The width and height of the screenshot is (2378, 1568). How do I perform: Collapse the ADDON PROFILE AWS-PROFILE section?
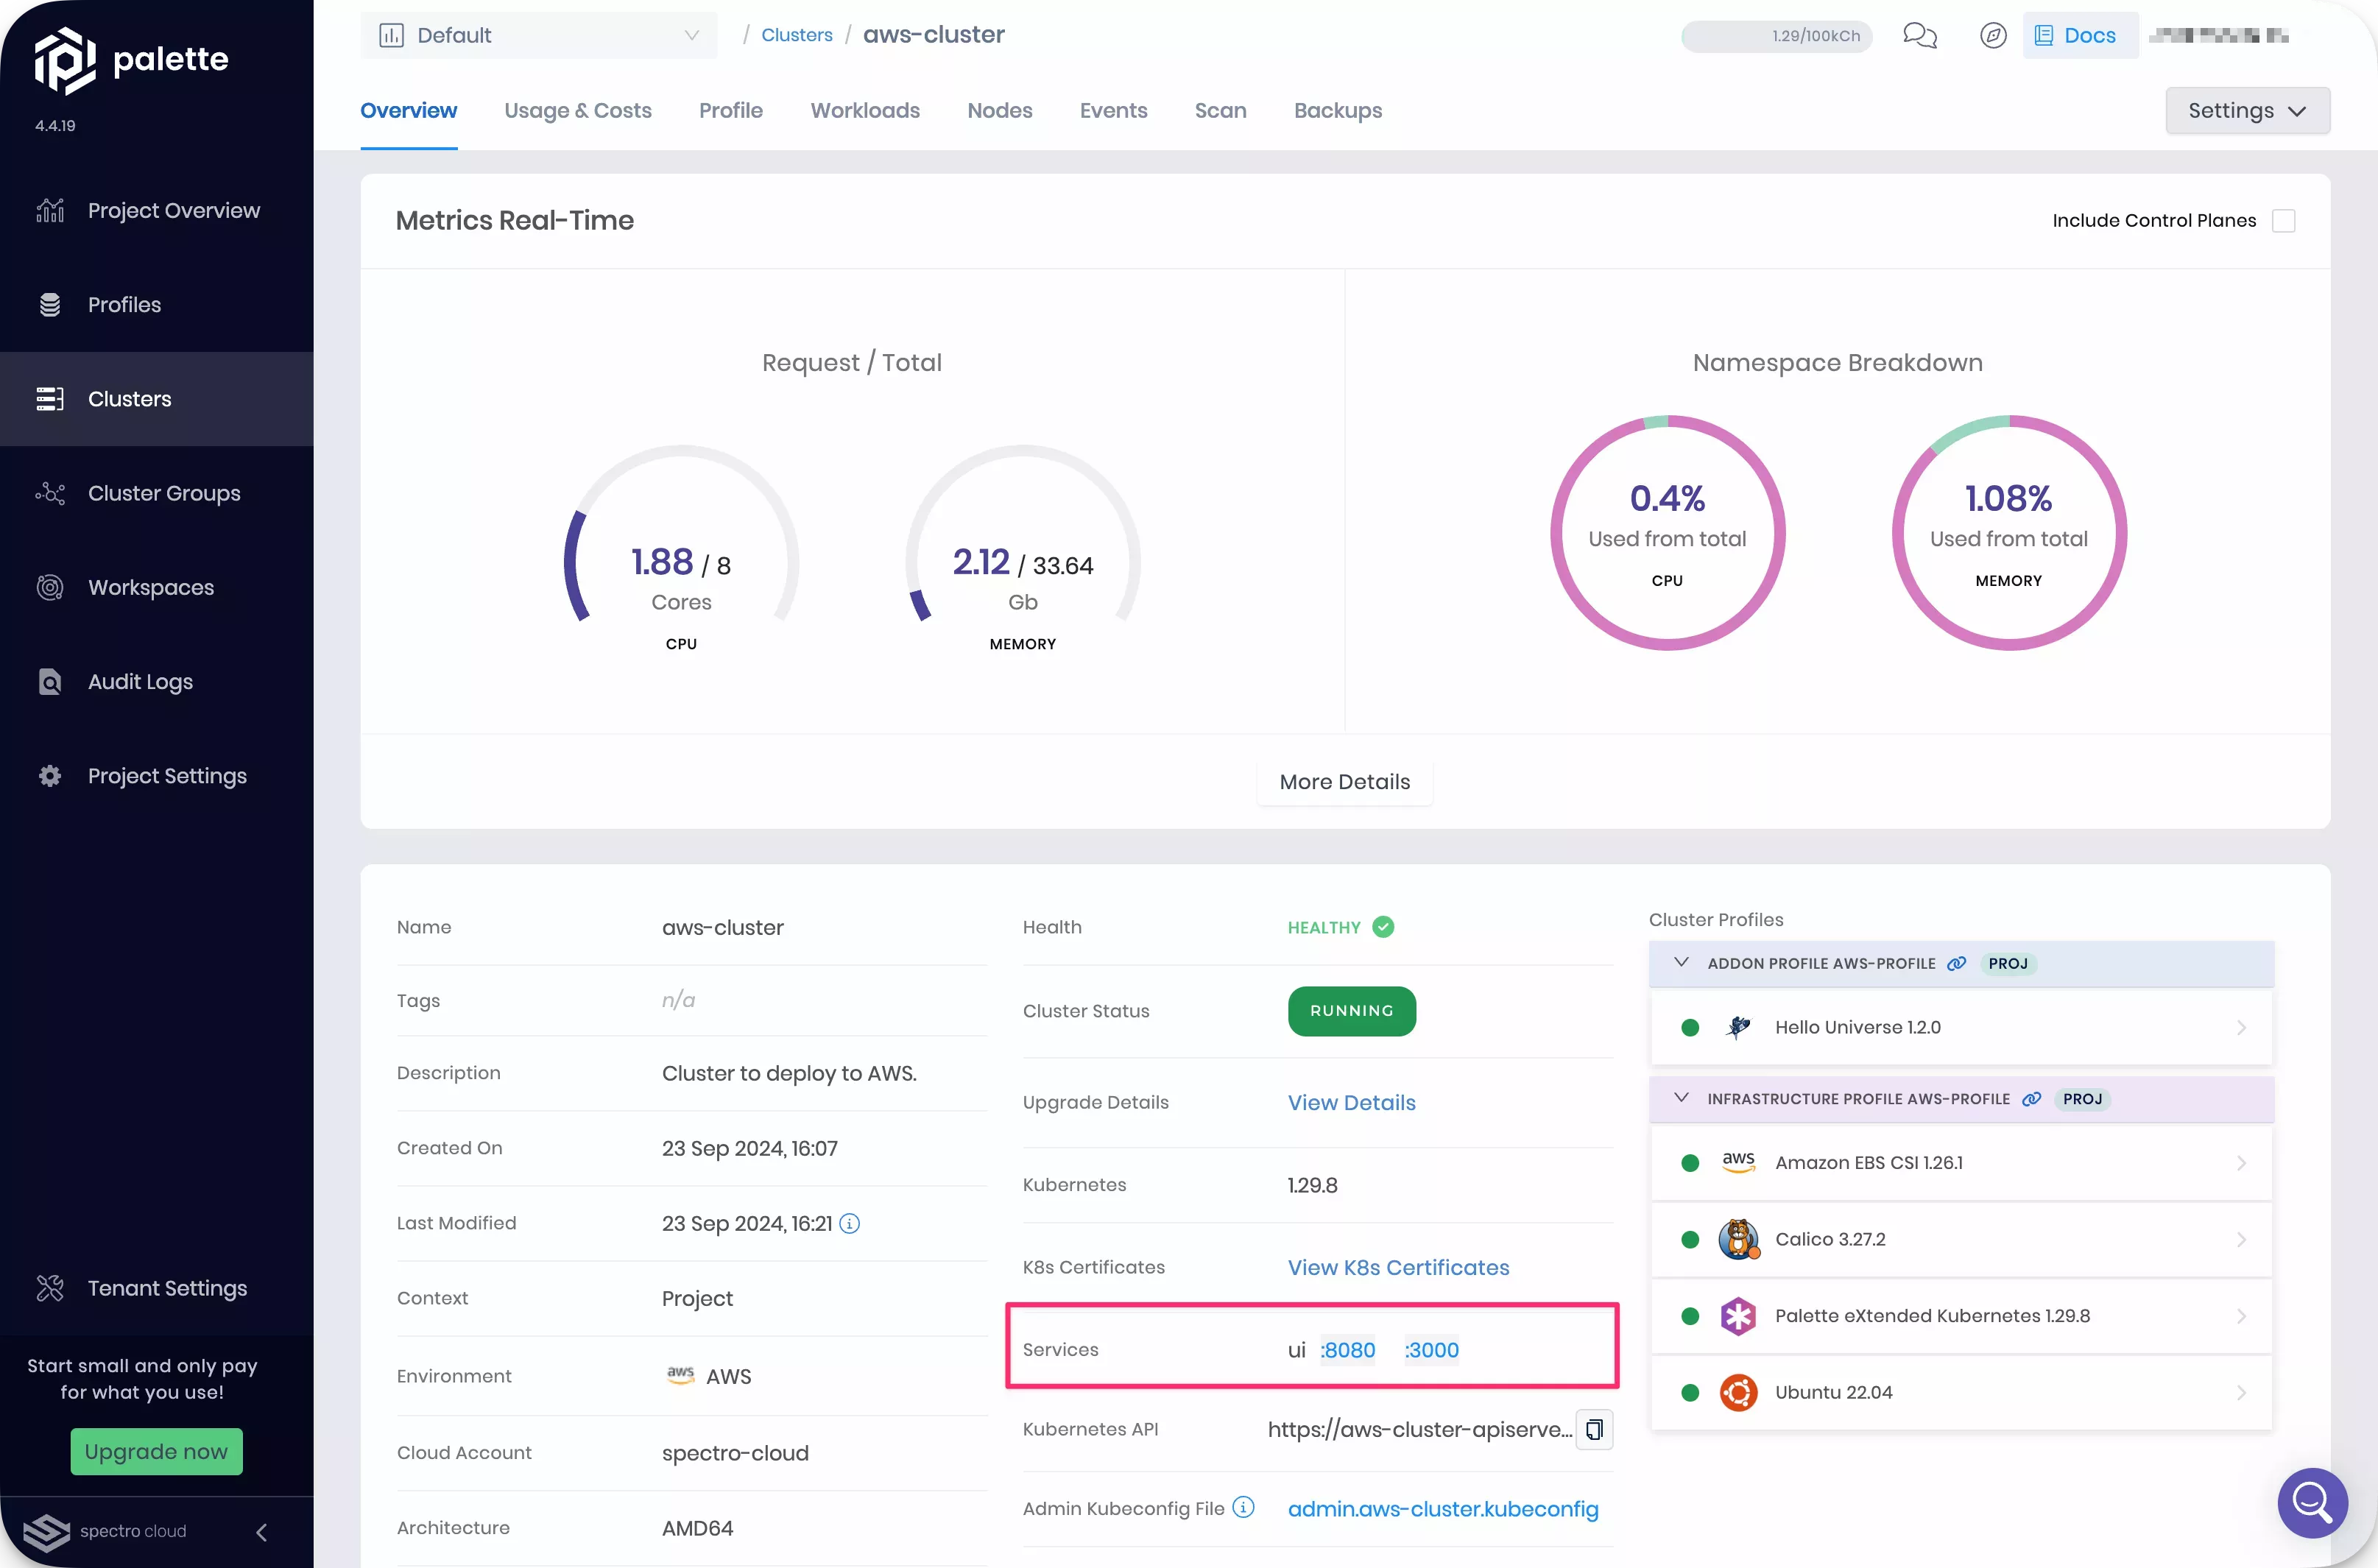click(x=1679, y=963)
